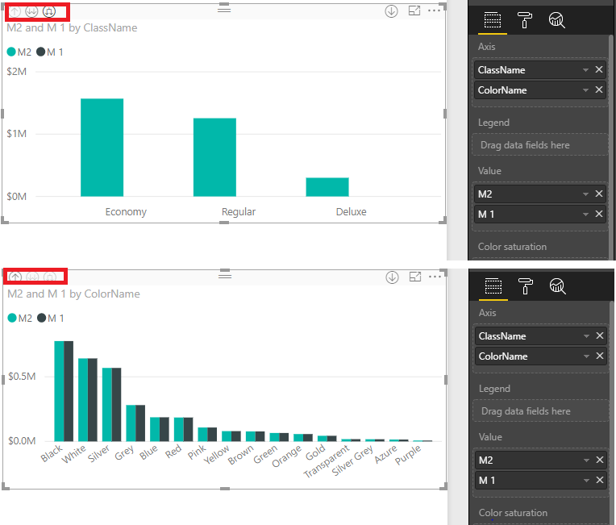Click drill up icon in bottom ColorName chart
This screenshot has height=525, width=616.
[x=15, y=277]
